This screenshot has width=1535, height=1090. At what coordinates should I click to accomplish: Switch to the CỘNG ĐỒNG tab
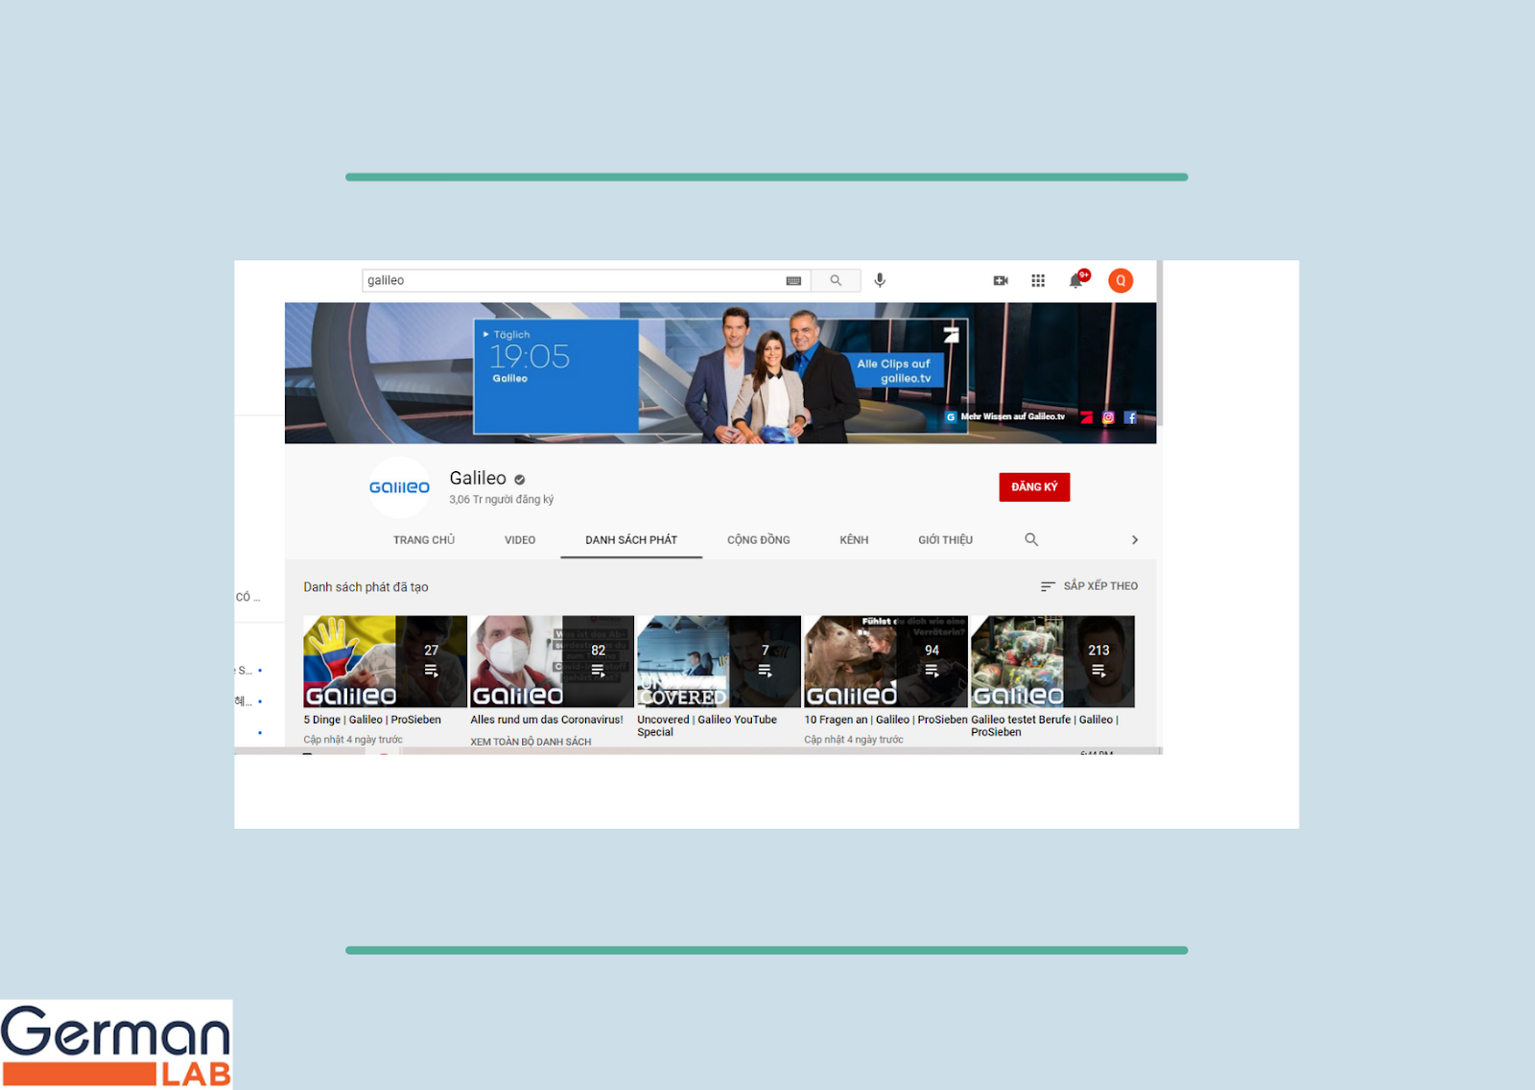click(x=759, y=540)
